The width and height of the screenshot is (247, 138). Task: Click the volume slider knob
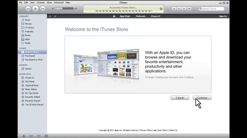point(61,8)
